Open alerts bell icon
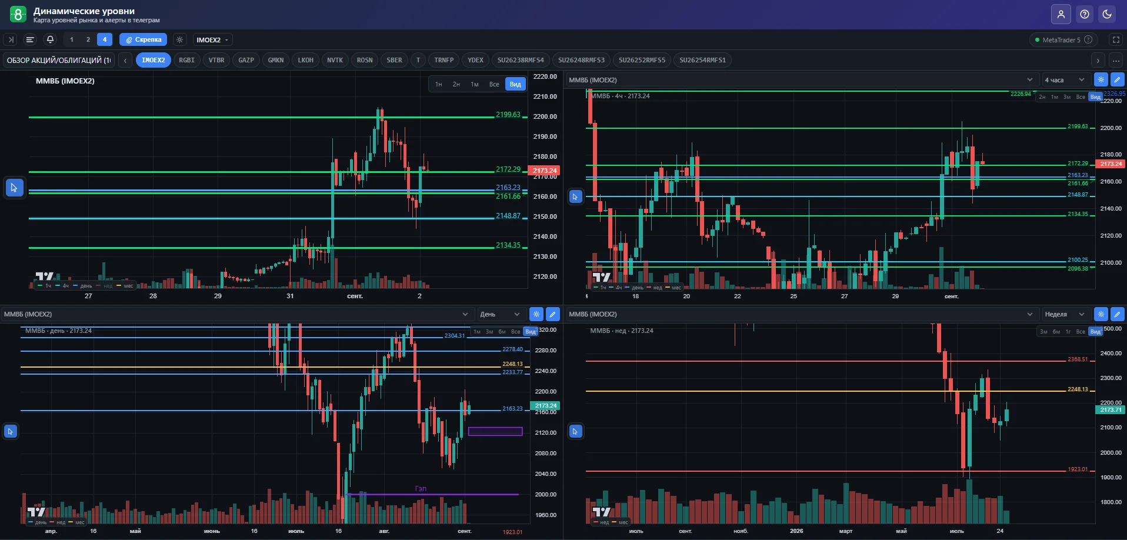 [50, 40]
